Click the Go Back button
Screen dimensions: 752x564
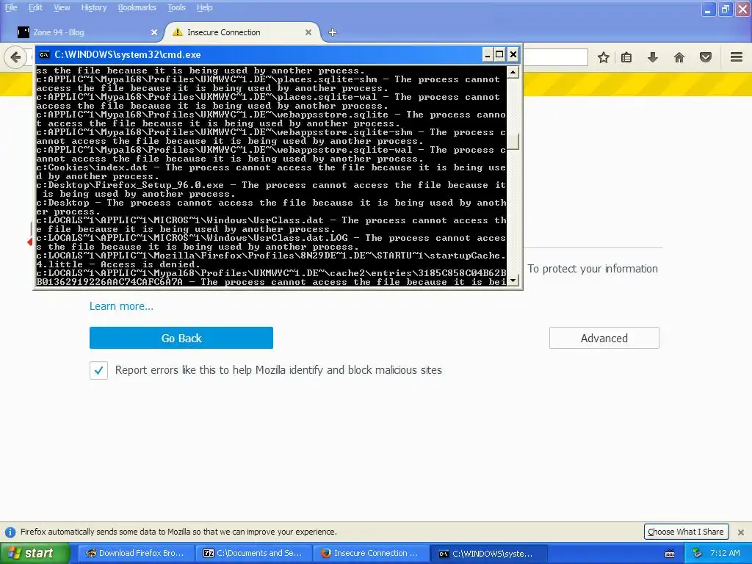tap(181, 338)
